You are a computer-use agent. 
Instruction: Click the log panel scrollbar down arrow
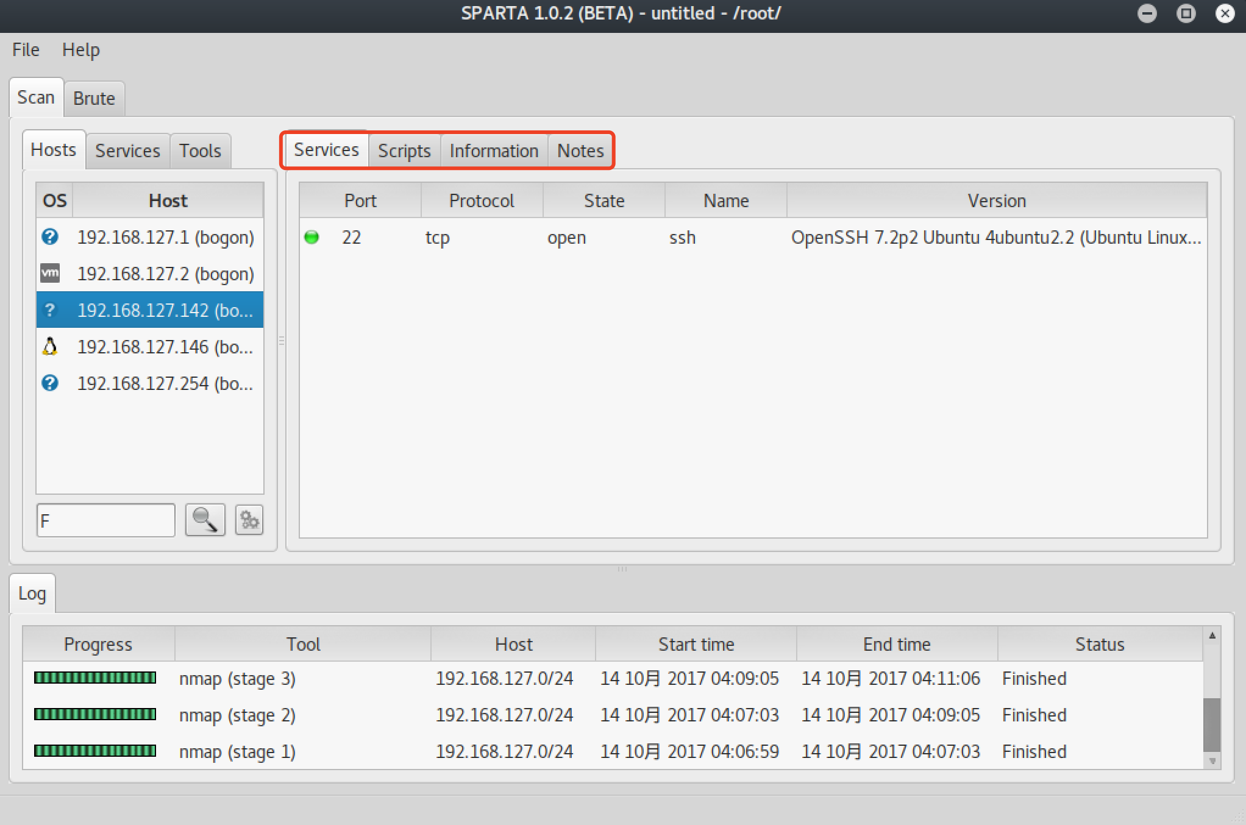1212,761
